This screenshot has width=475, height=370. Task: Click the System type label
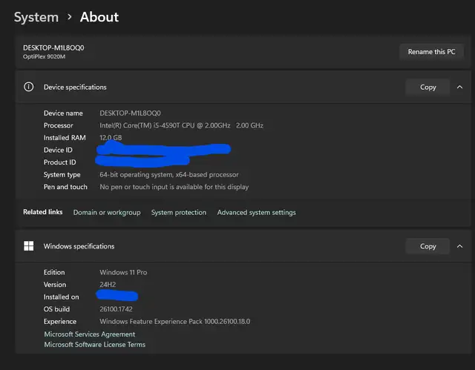coord(62,174)
